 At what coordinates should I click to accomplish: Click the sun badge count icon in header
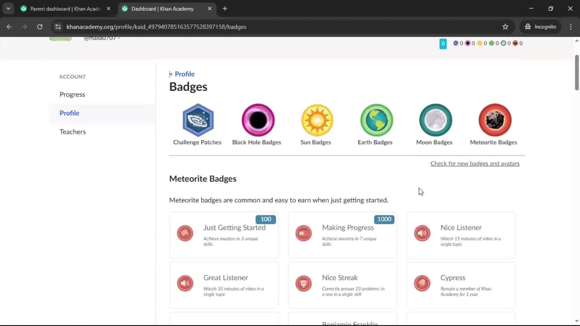[479, 43]
